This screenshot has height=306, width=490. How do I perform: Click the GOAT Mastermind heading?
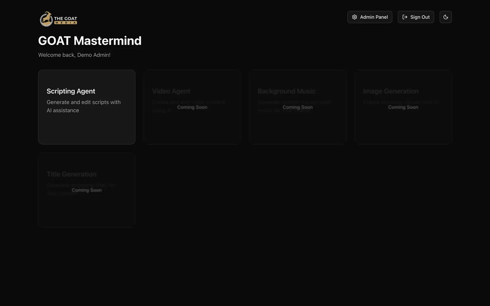90,41
